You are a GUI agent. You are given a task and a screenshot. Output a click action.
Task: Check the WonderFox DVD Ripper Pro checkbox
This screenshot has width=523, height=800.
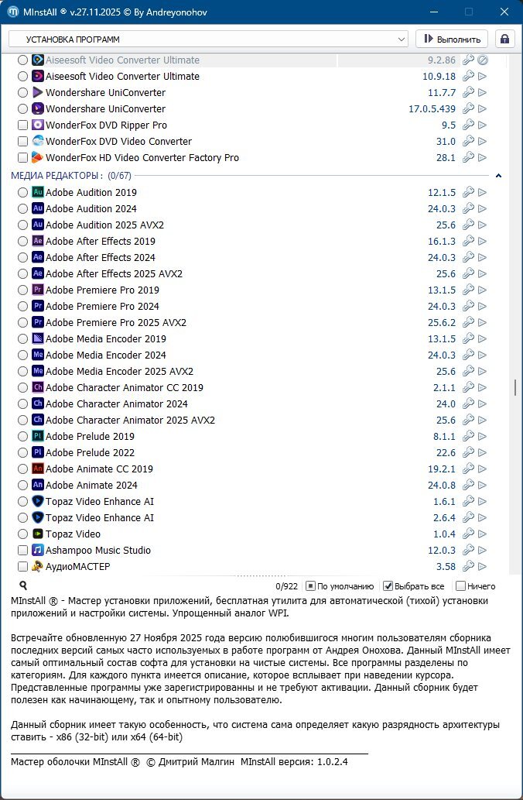pos(22,125)
